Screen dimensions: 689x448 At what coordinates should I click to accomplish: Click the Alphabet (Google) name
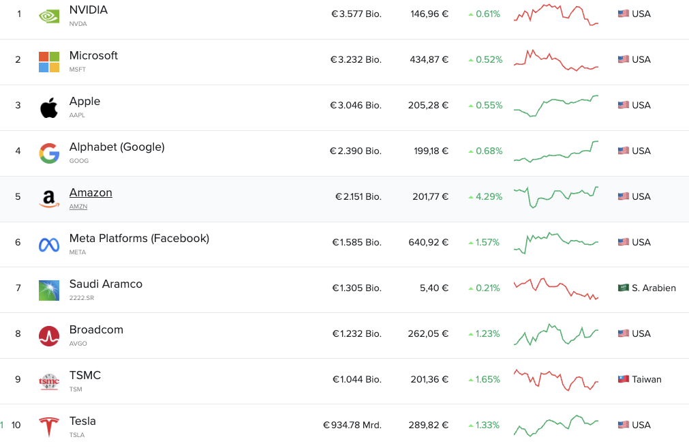pyautogui.click(x=117, y=147)
